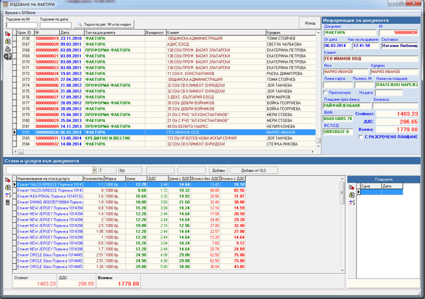The height and width of the screenshot is (299, 425).
Task: Select the CIRCLE Glass item totaling 43.85
Action: coord(131,267)
